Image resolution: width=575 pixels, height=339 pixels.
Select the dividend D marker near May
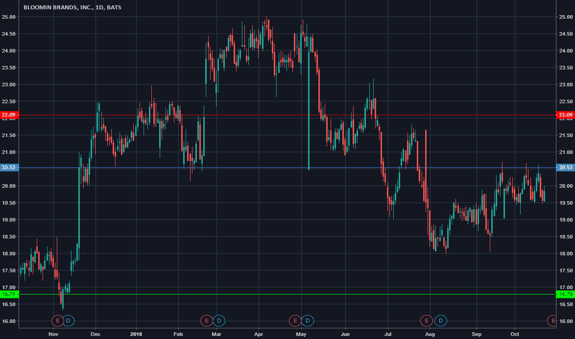(x=308, y=321)
